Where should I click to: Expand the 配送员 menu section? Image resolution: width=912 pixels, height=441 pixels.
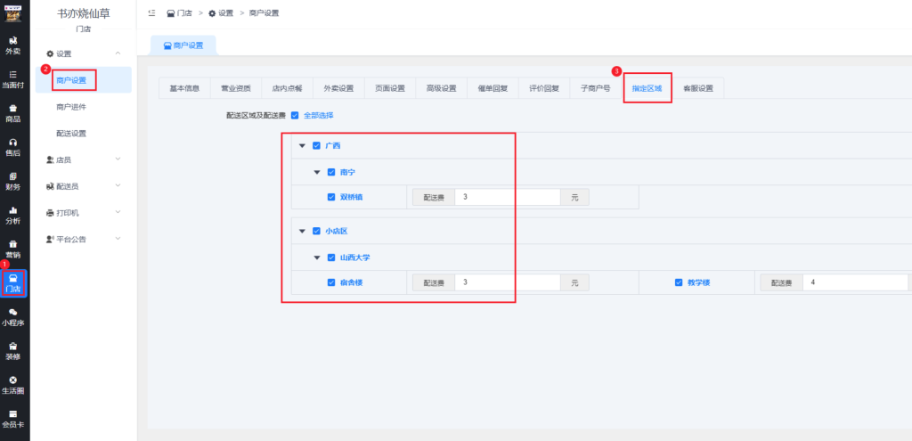tap(84, 186)
